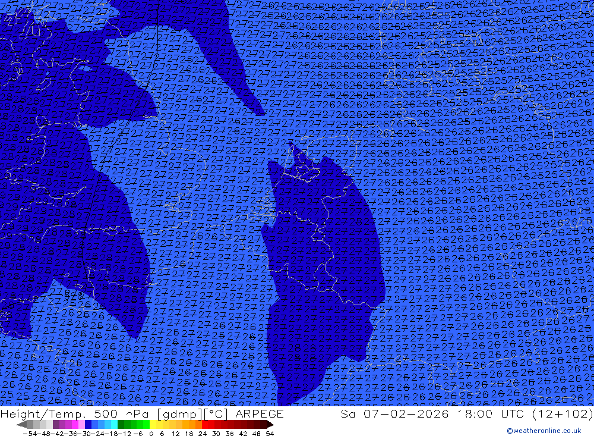Click the 'ARPEGE' model name in title
The height and width of the screenshot is (436, 594).
260,414
